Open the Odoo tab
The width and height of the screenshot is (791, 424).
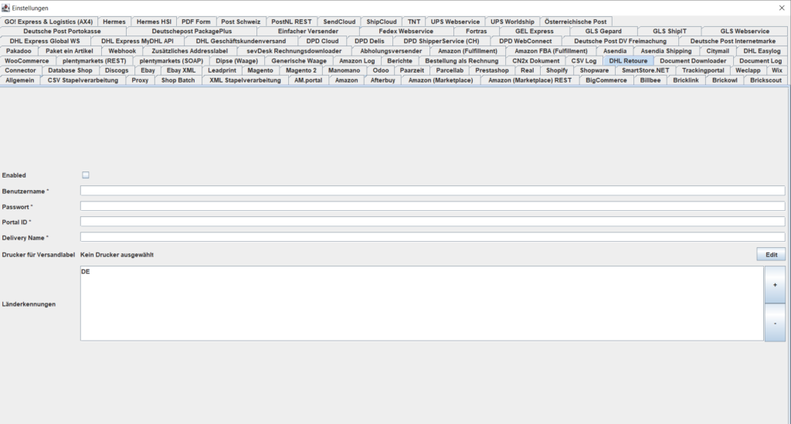tap(381, 70)
